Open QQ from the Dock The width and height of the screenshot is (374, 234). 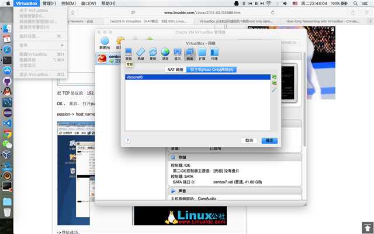click(7, 92)
